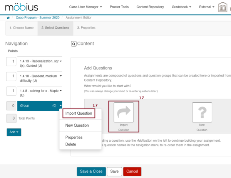Click the Möbius logo
Screen dimensions: 231x178
coord(22,7)
